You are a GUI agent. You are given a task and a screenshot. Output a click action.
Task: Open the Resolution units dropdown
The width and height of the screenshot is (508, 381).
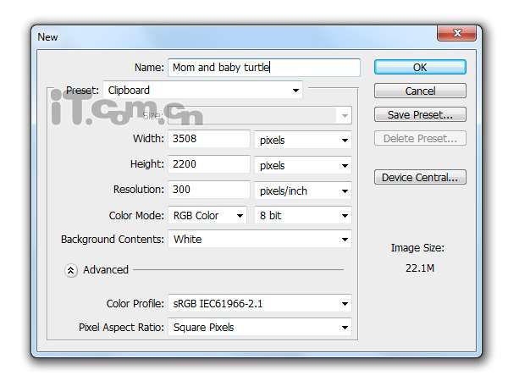(303, 191)
